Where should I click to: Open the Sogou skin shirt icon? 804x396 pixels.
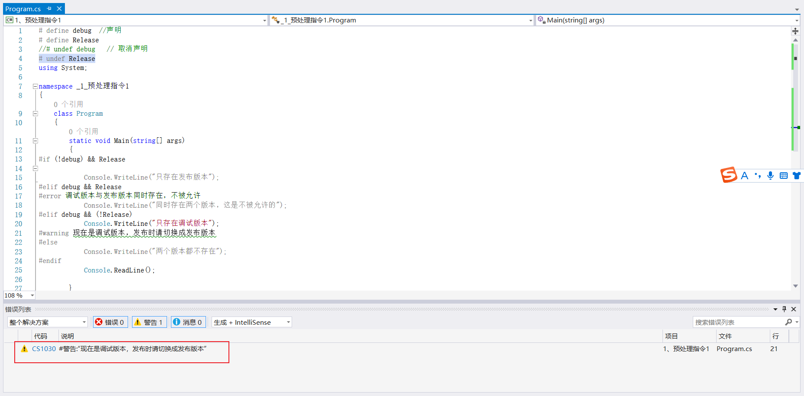pyautogui.click(x=797, y=175)
